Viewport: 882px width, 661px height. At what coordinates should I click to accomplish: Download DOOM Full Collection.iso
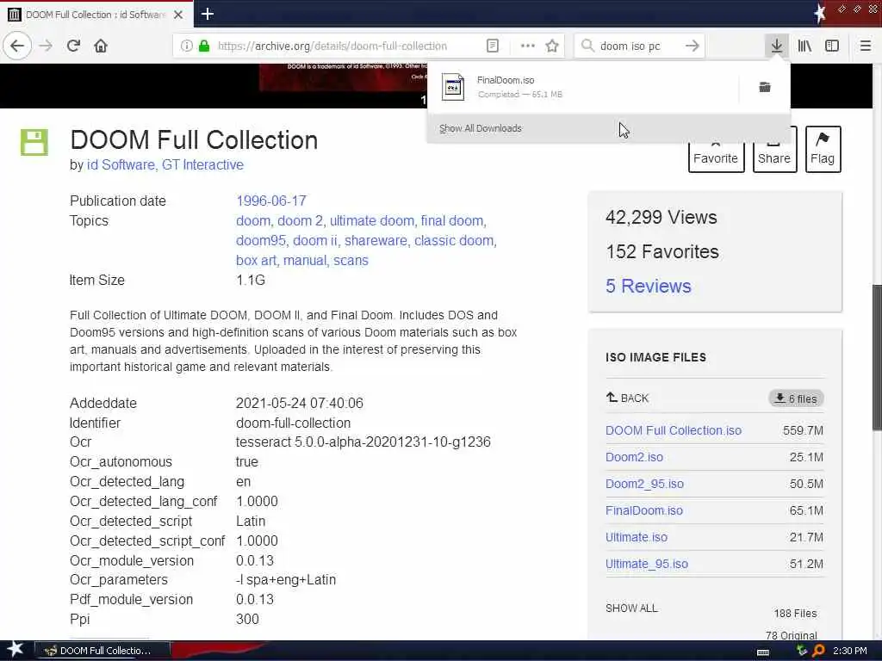point(674,430)
